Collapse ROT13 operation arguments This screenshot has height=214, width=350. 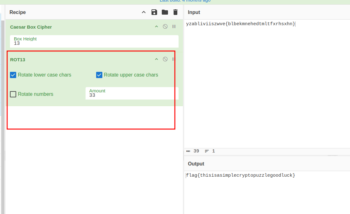156,59
